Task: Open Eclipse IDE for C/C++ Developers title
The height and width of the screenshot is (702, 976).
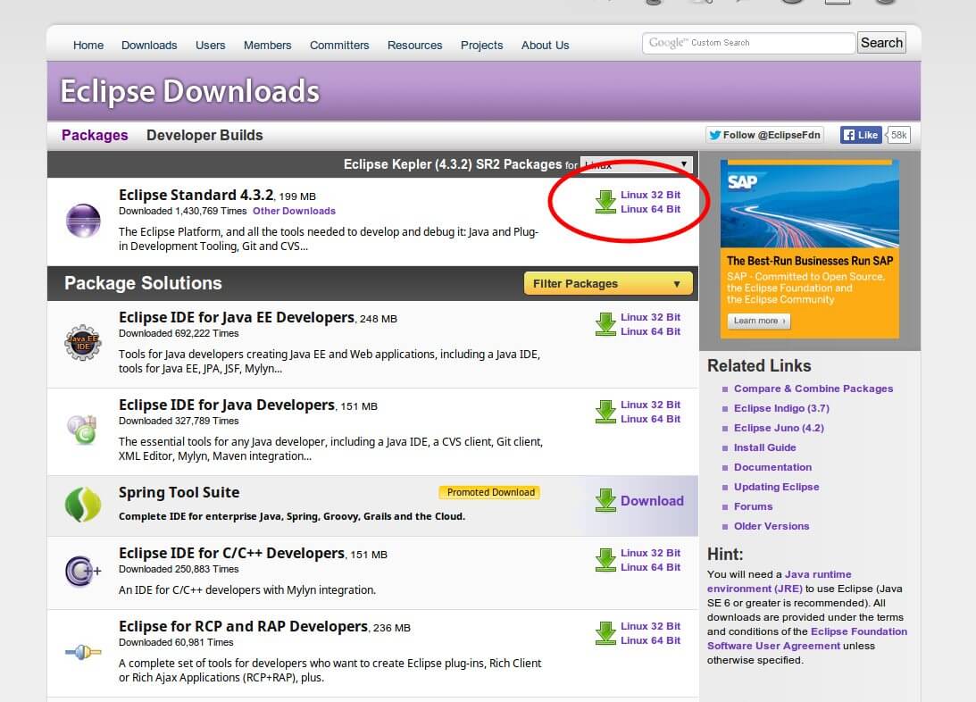Action: pos(231,553)
